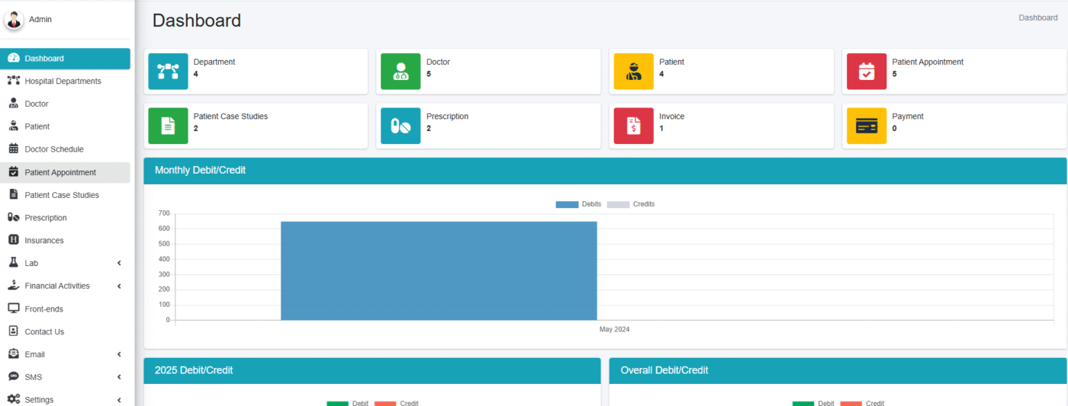The image size is (1068, 406).
Task: Click the Prescription pills card icon
Action: point(400,126)
